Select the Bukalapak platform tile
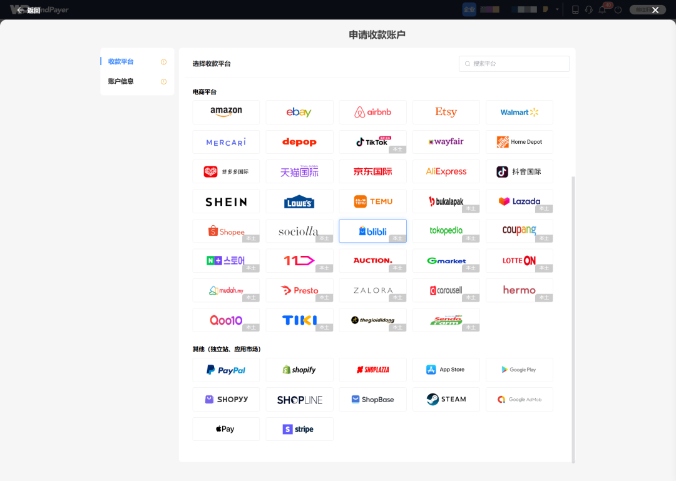The image size is (676, 481). (446, 201)
